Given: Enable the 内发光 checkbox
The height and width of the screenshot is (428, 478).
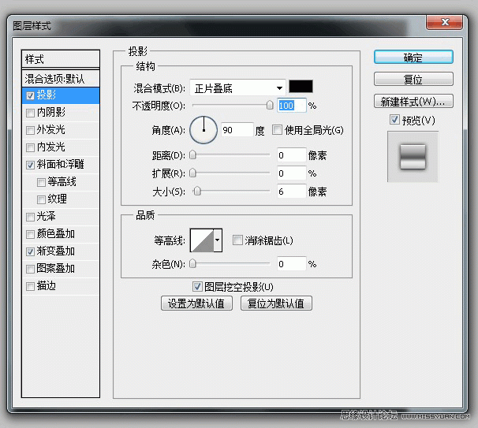Looking at the screenshot, I should point(30,147).
